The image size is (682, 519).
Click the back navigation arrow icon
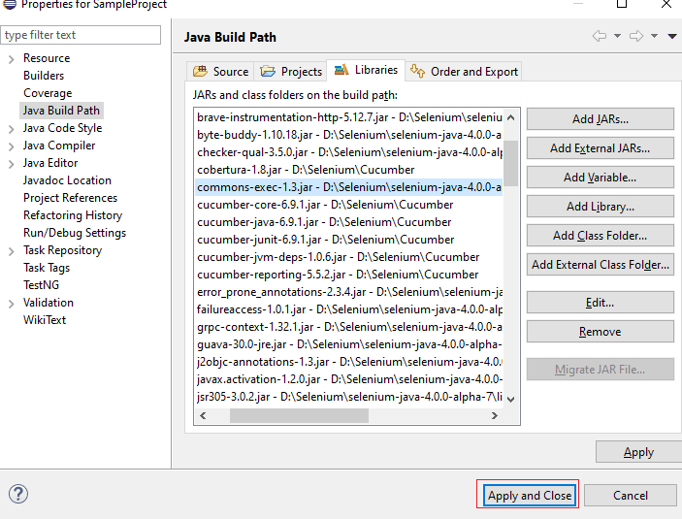pos(600,36)
